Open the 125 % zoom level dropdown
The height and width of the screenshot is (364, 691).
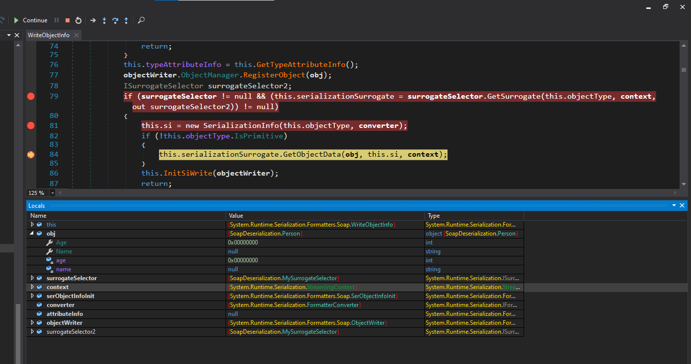tap(52, 193)
